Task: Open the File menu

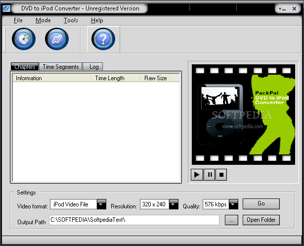Action: point(18,20)
